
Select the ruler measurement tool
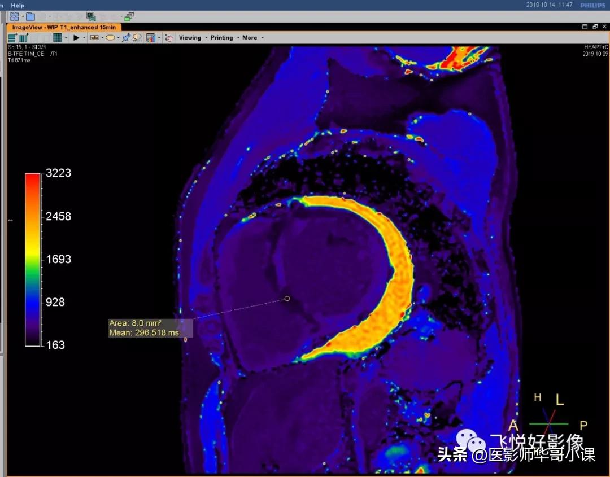94,38
